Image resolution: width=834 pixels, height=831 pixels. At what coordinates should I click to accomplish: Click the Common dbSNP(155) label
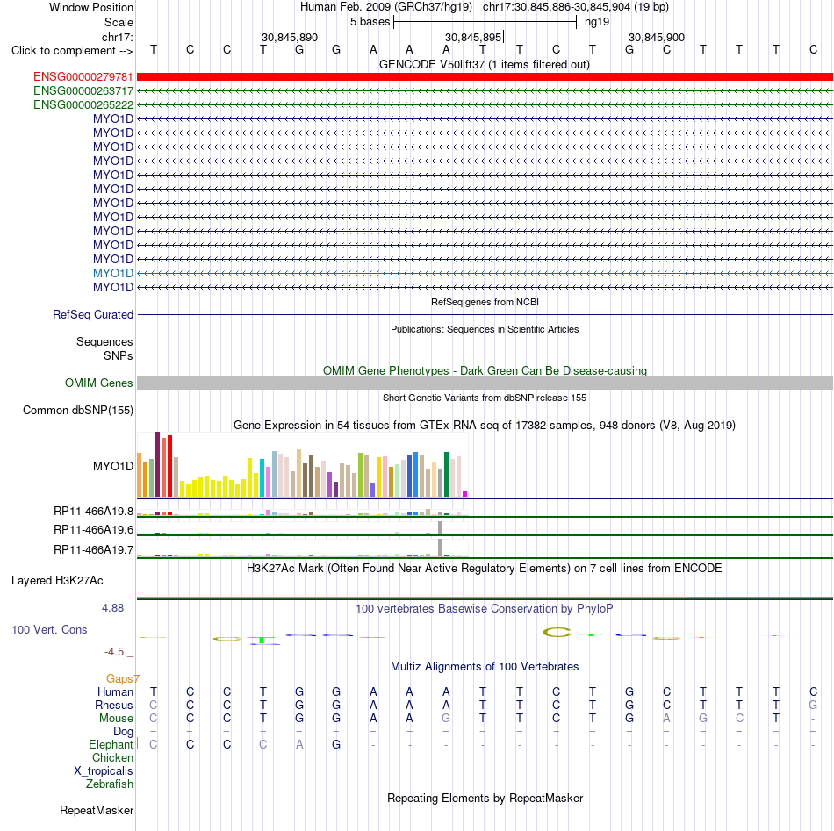click(x=77, y=411)
